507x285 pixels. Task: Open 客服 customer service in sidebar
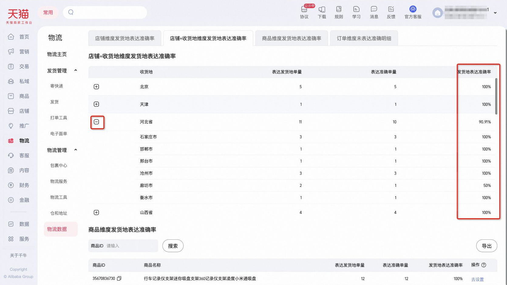click(19, 156)
